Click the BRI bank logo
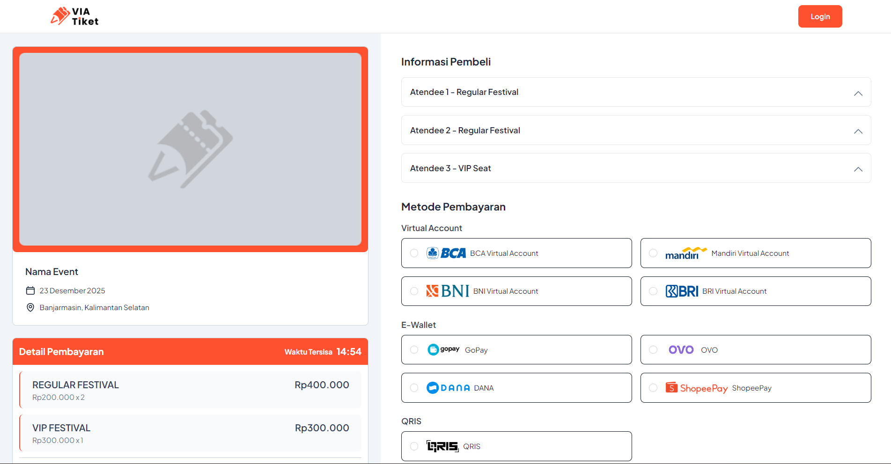The height and width of the screenshot is (464, 891). (682, 291)
